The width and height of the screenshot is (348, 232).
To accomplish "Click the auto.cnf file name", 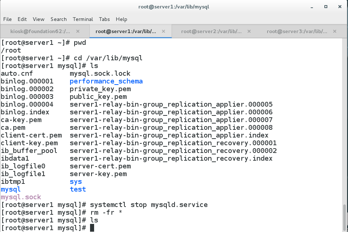I will pyautogui.click(x=17, y=74).
